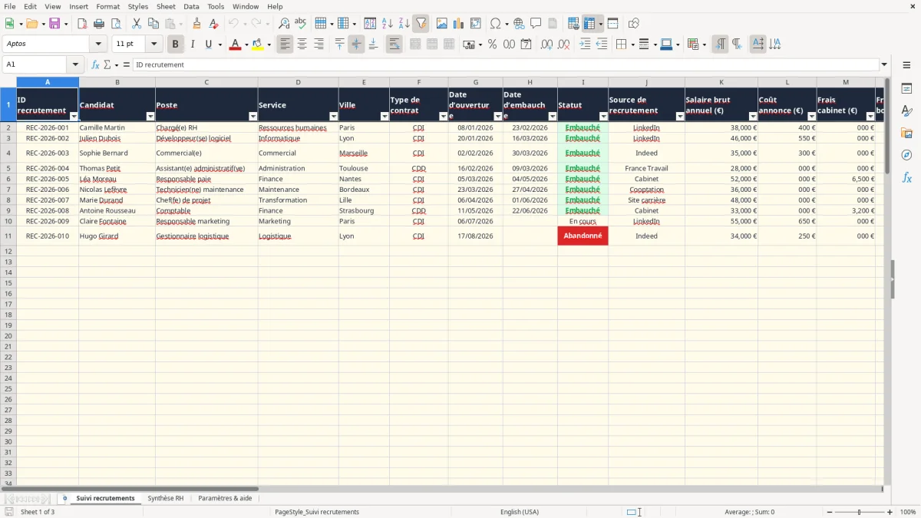The image size is (921, 518).
Task: Click Sort Descending icon
Action: 404,24
